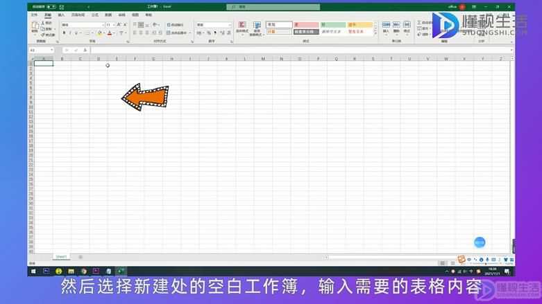Image resolution: width=542 pixels, height=304 pixels.
Task: Expand the cell styles gallery
Action: (x=375, y=34)
